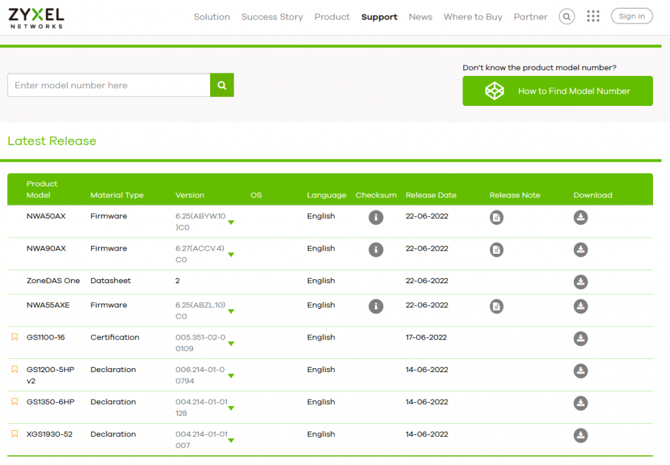This screenshot has height=465, width=670.
Task: Download the XGS1930-52 declaration
Action: click(x=581, y=436)
